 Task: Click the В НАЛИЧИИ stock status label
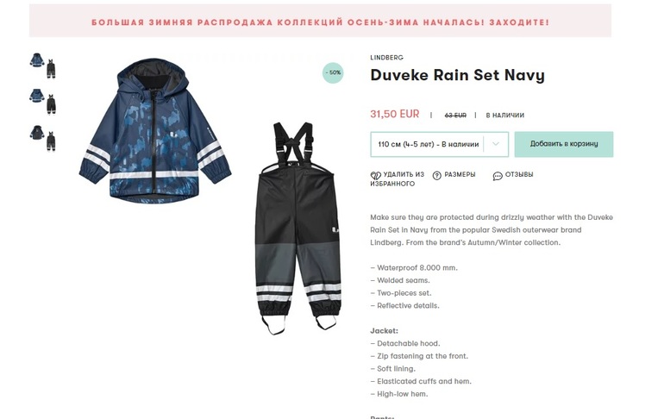tap(504, 116)
